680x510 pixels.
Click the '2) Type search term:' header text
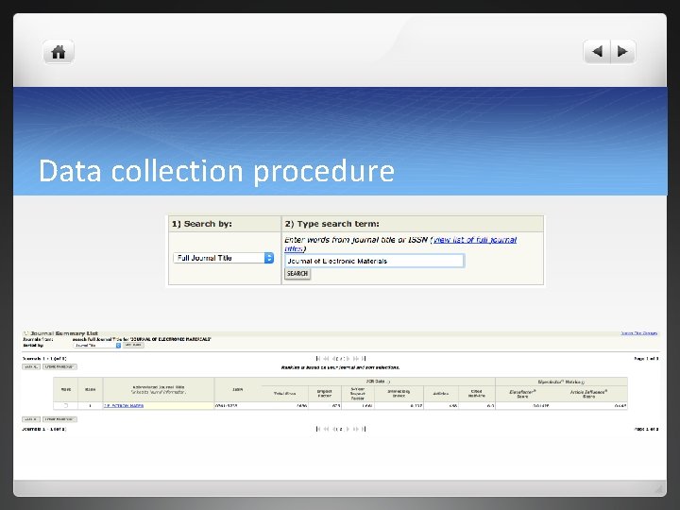331,224
